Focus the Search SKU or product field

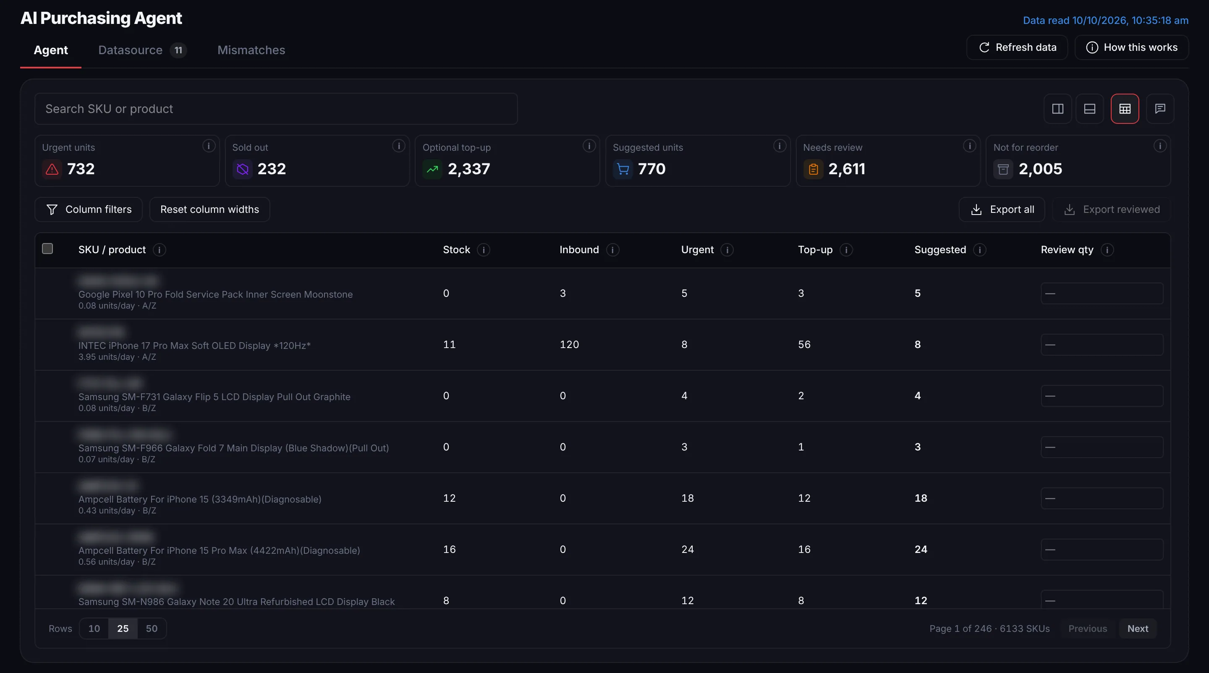(x=276, y=109)
